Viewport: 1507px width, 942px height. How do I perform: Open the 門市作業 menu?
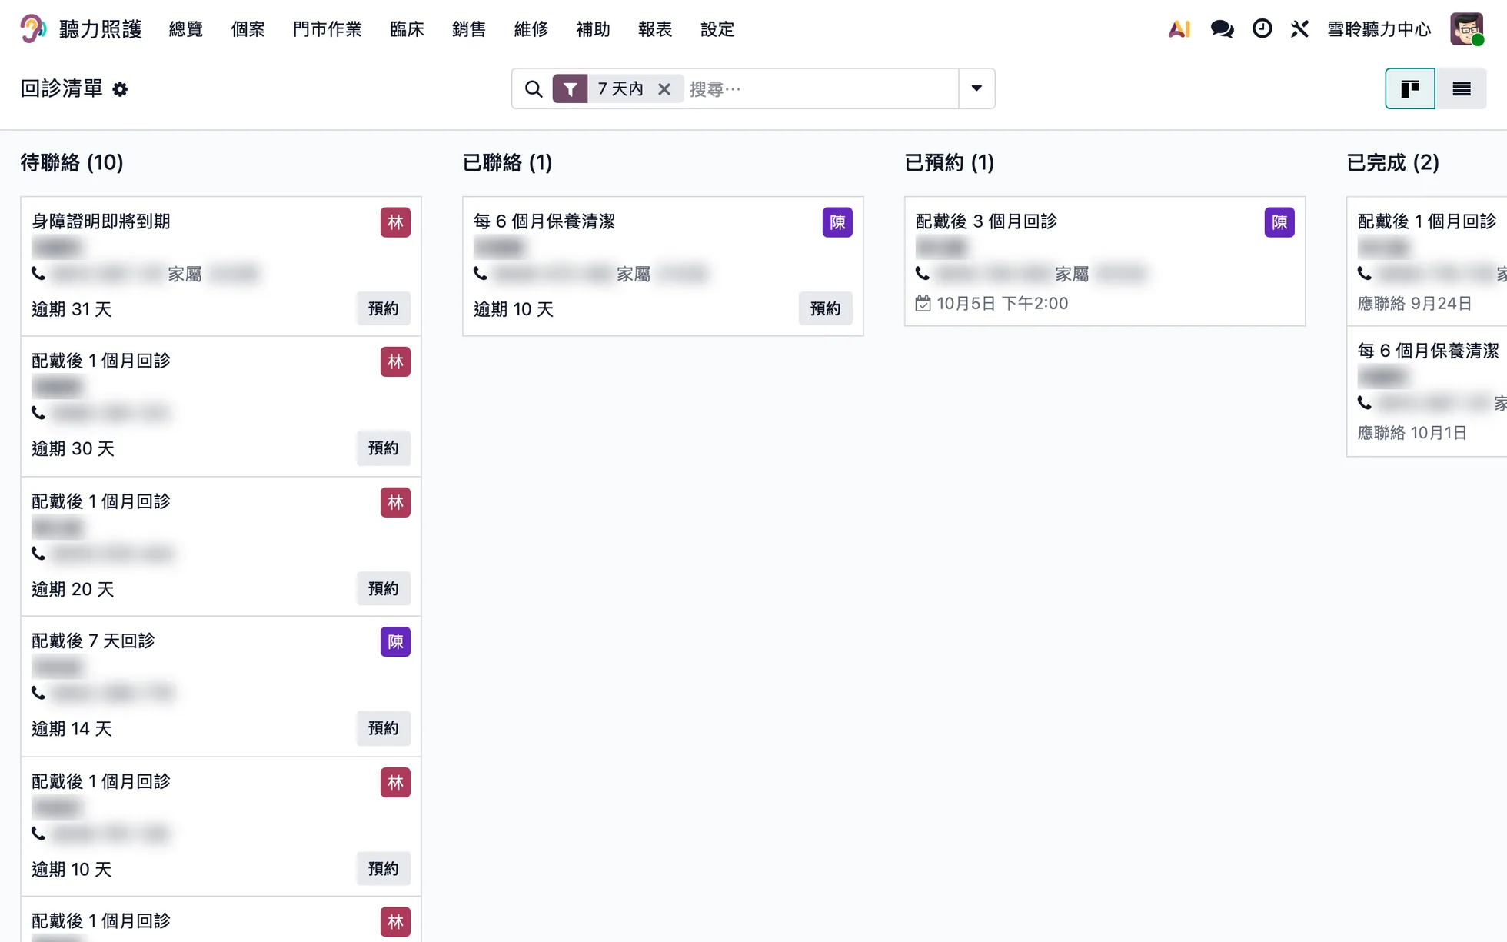point(328,29)
